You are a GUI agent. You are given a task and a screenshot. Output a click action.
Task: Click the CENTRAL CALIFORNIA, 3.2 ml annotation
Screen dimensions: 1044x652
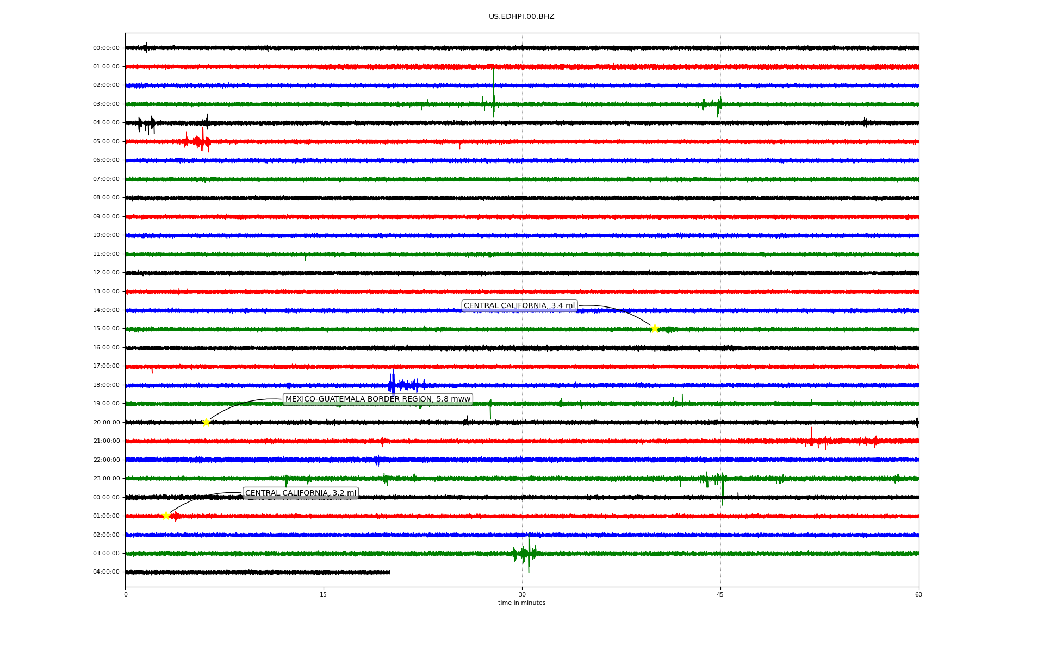pos(300,493)
